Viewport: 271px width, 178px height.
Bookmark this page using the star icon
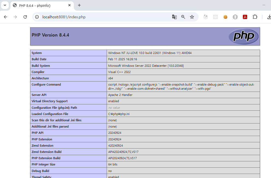[192, 17]
